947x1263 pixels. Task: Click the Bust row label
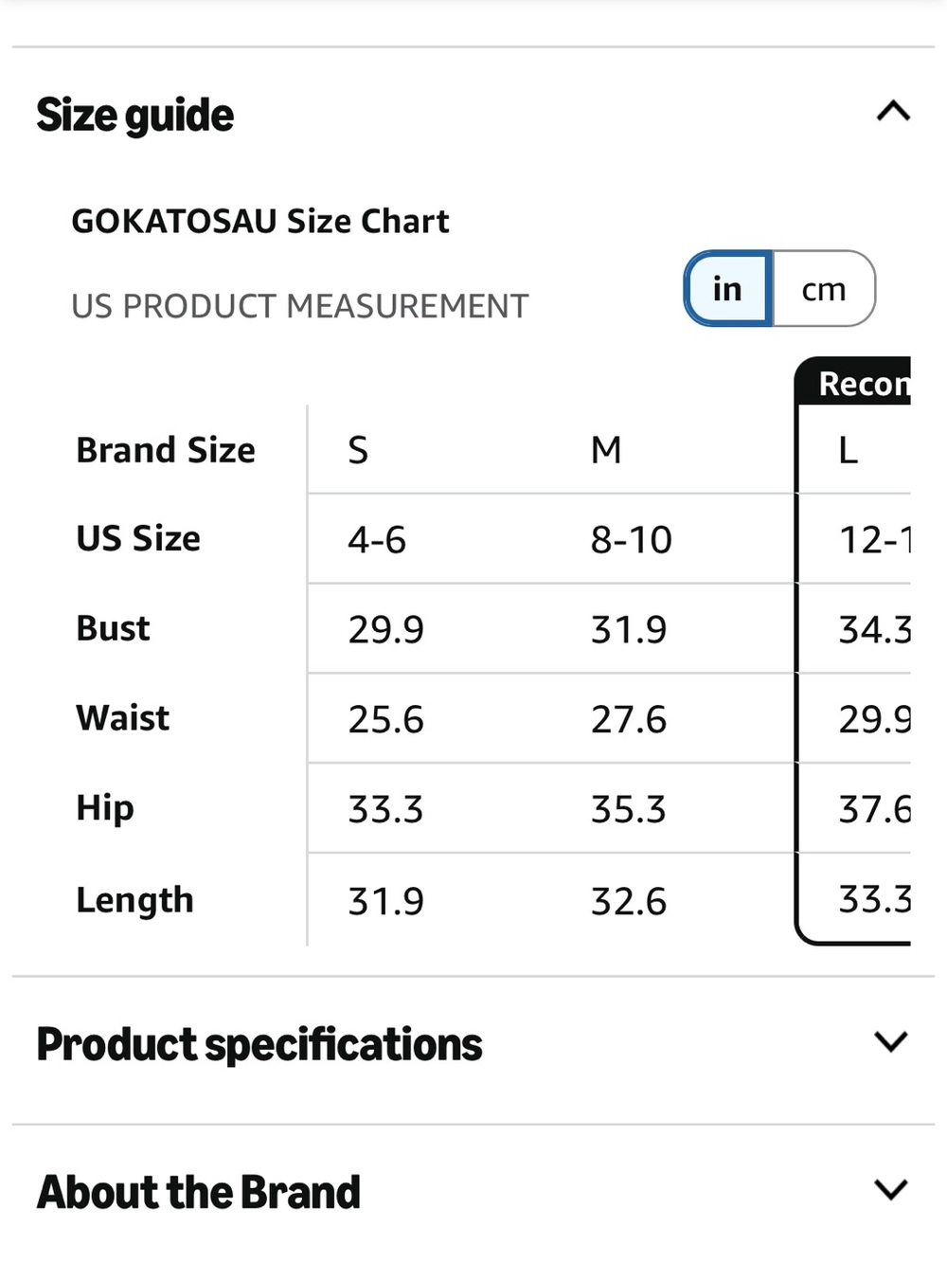113,629
